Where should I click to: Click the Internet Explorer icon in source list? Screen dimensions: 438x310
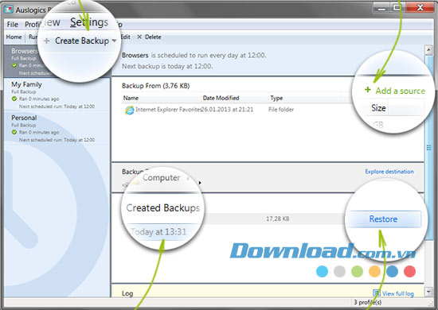(x=129, y=110)
